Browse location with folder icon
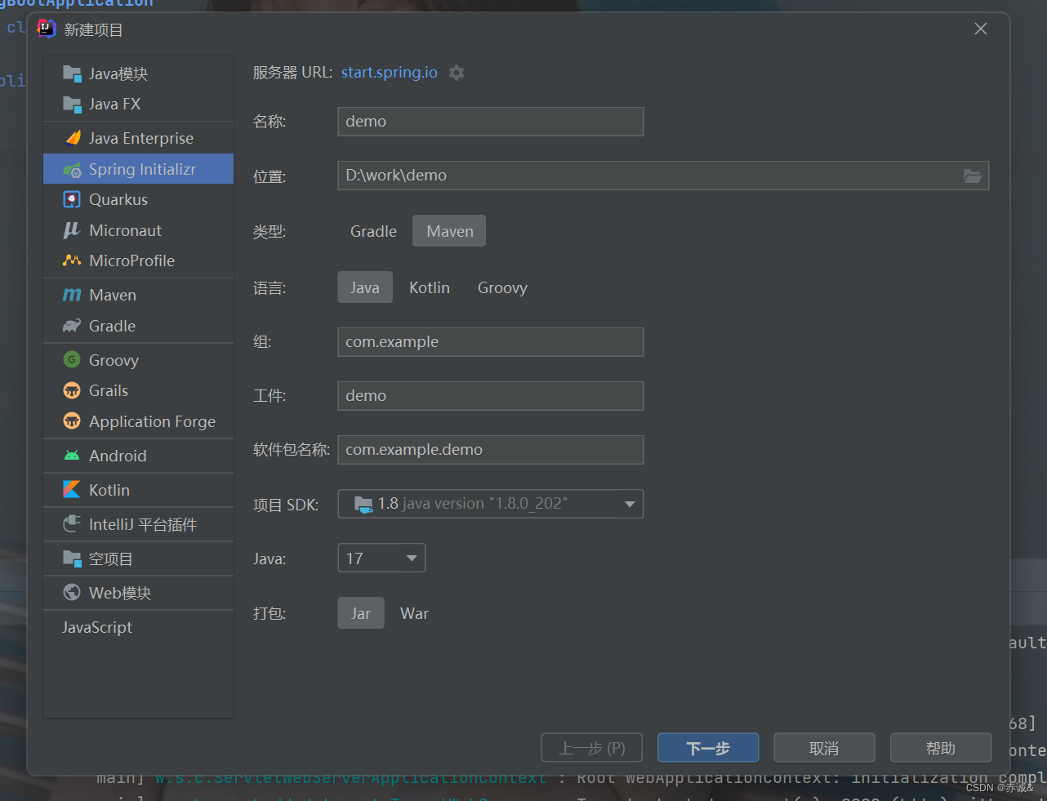Image resolution: width=1047 pixels, height=801 pixels. (972, 175)
